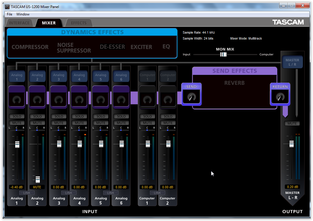313x221 pixels.
Task: Open the File menu
Action: (10, 14)
